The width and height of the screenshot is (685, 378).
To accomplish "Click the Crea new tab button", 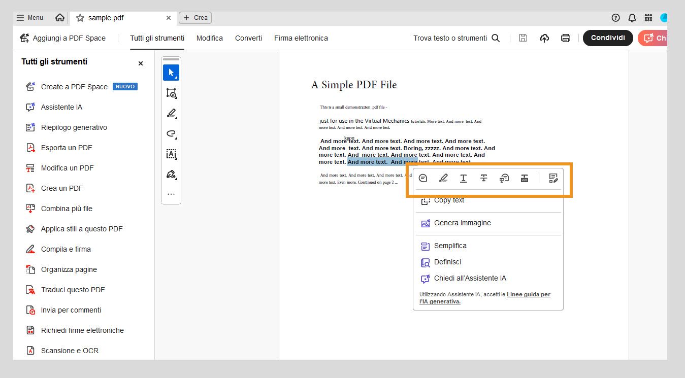I will point(195,18).
